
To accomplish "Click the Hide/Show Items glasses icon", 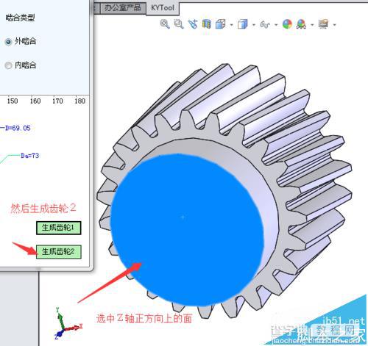I will click(265, 24).
